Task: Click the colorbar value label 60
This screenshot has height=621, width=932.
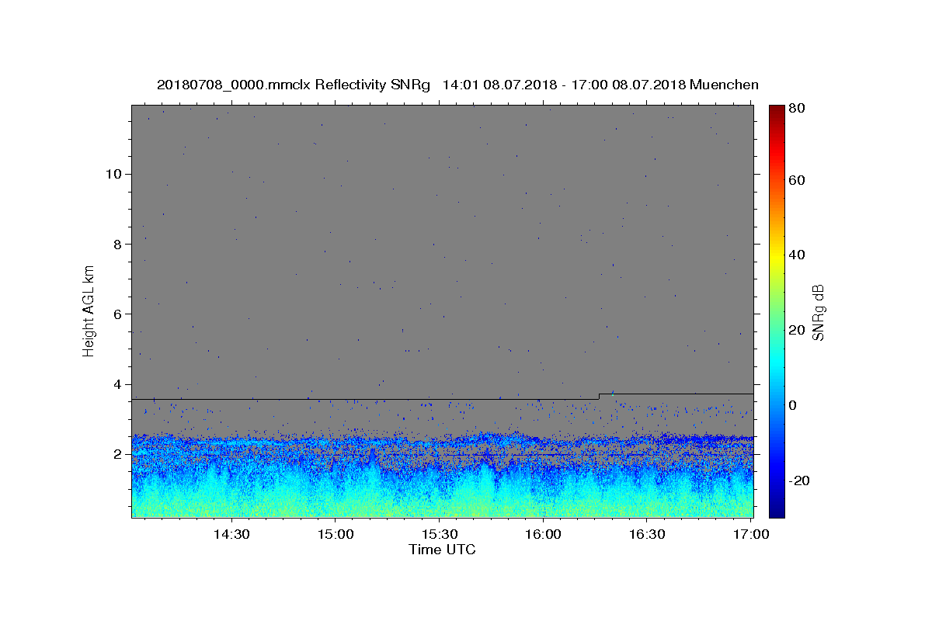Action: tap(797, 180)
